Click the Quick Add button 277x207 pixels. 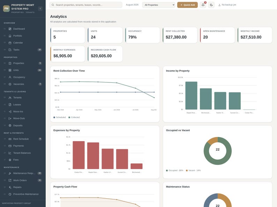pyautogui.click(x=187, y=5)
